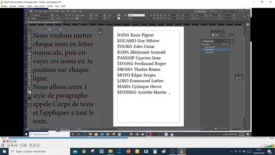
Task: Open Calculator from the taskbar
Action: point(155,151)
